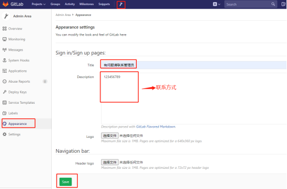Click the Header logo label
The height and width of the screenshot is (189, 287).
point(84,164)
